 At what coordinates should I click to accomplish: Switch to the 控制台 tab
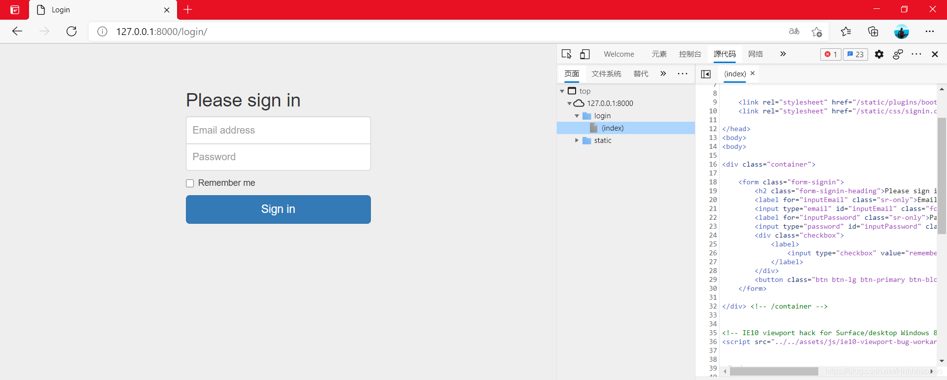coord(690,54)
